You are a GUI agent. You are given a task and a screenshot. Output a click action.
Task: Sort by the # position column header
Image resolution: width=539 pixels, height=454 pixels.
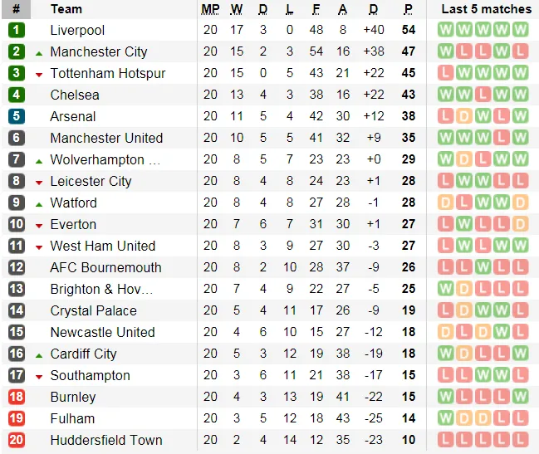pyautogui.click(x=16, y=9)
